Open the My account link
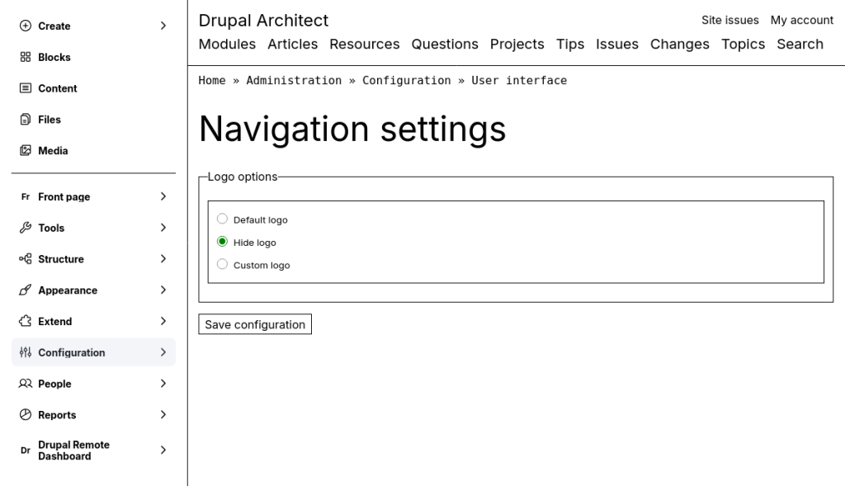Screen dimensions: 845x486 point(801,21)
